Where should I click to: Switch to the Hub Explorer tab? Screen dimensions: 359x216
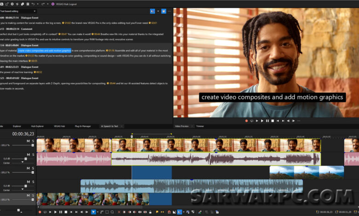tap(37, 126)
